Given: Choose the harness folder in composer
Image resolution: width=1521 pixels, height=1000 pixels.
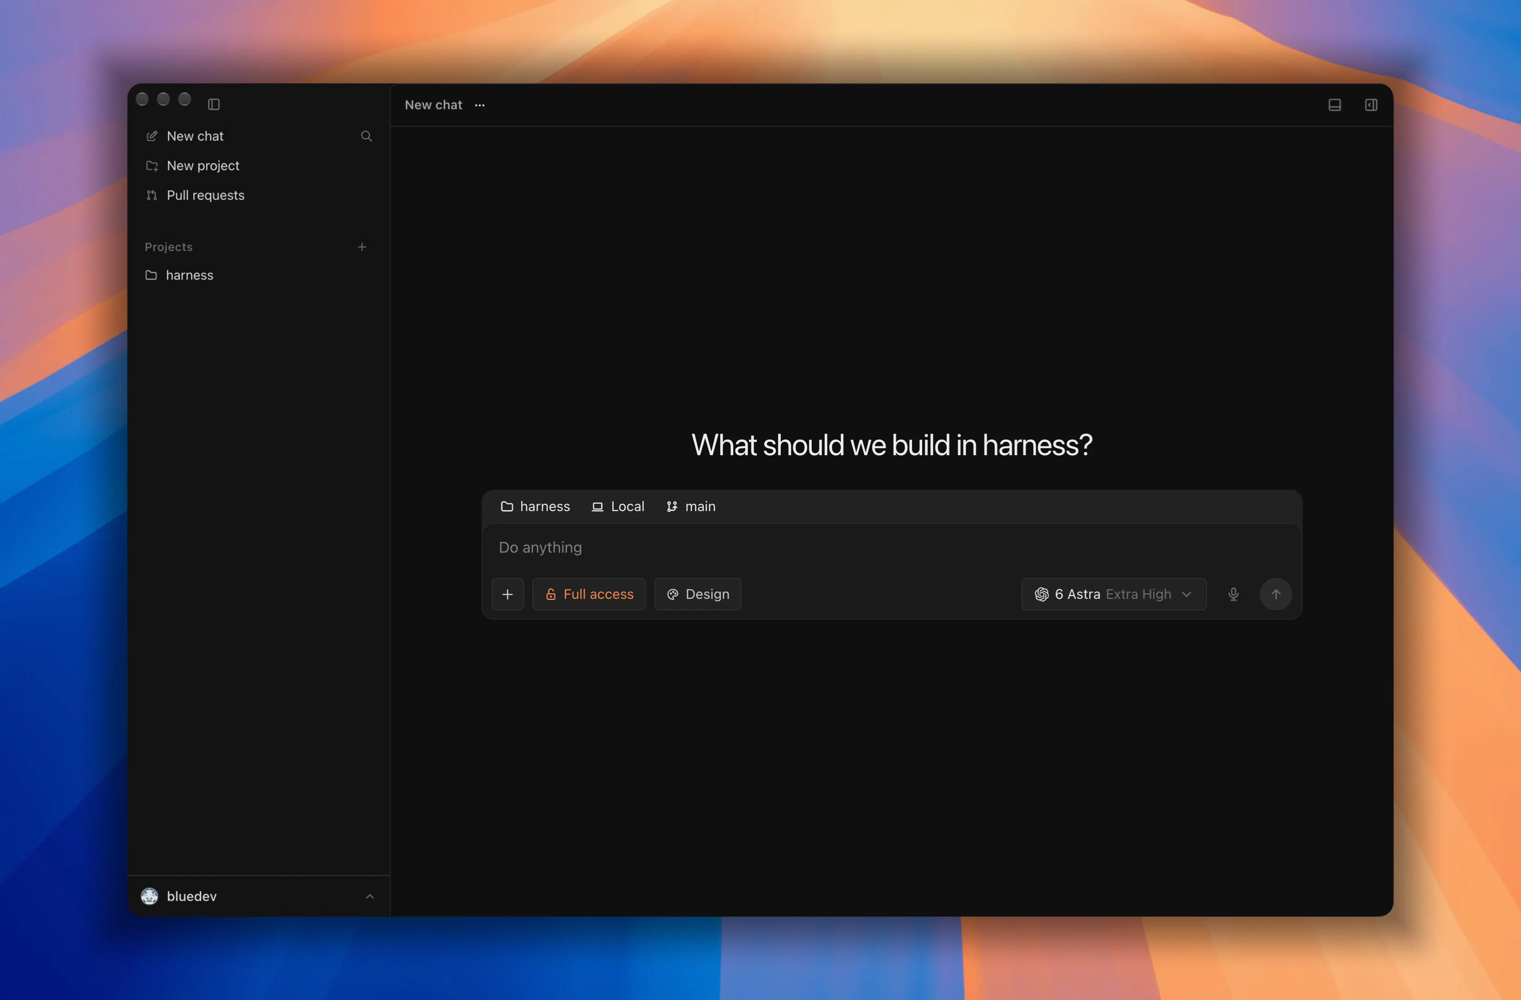Looking at the screenshot, I should (535, 506).
